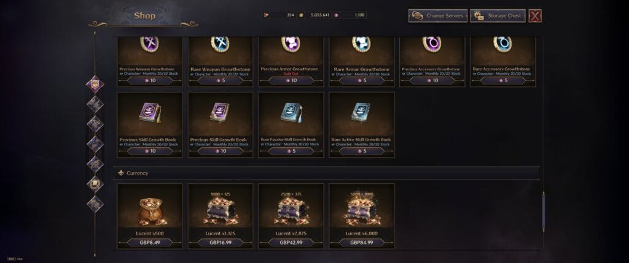This screenshot has width=629, height=263.
Task: Click the shop list scrollbar handle
Action: 544,212
